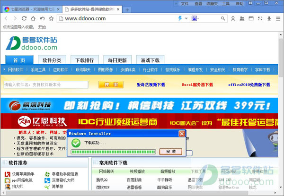The height and width of the screenshot is (196, 284).
Task: Select 视频播放 common downloads tab
Action: [x=137, y=171]
